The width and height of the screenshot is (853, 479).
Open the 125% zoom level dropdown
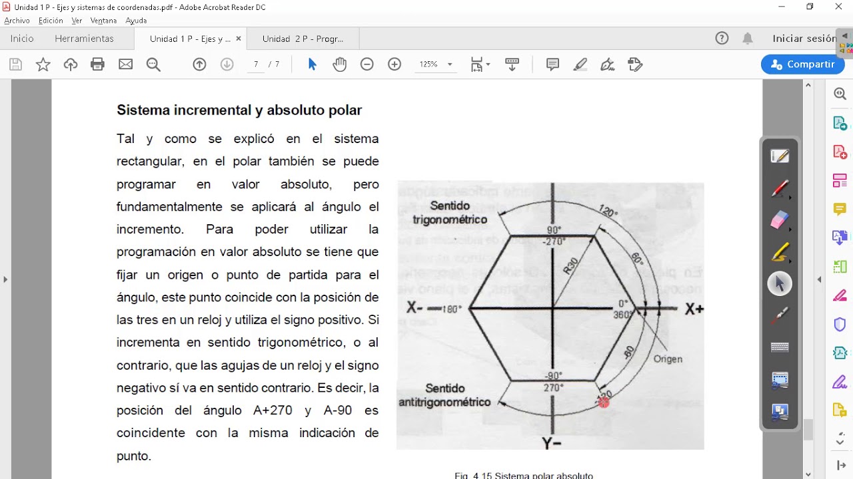tap(436, 65)
